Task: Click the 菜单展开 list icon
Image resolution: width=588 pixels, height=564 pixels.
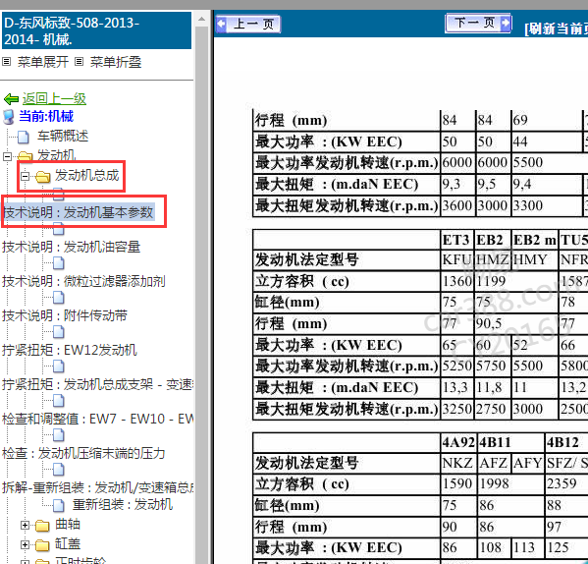Action: click(x=6, y=61)
